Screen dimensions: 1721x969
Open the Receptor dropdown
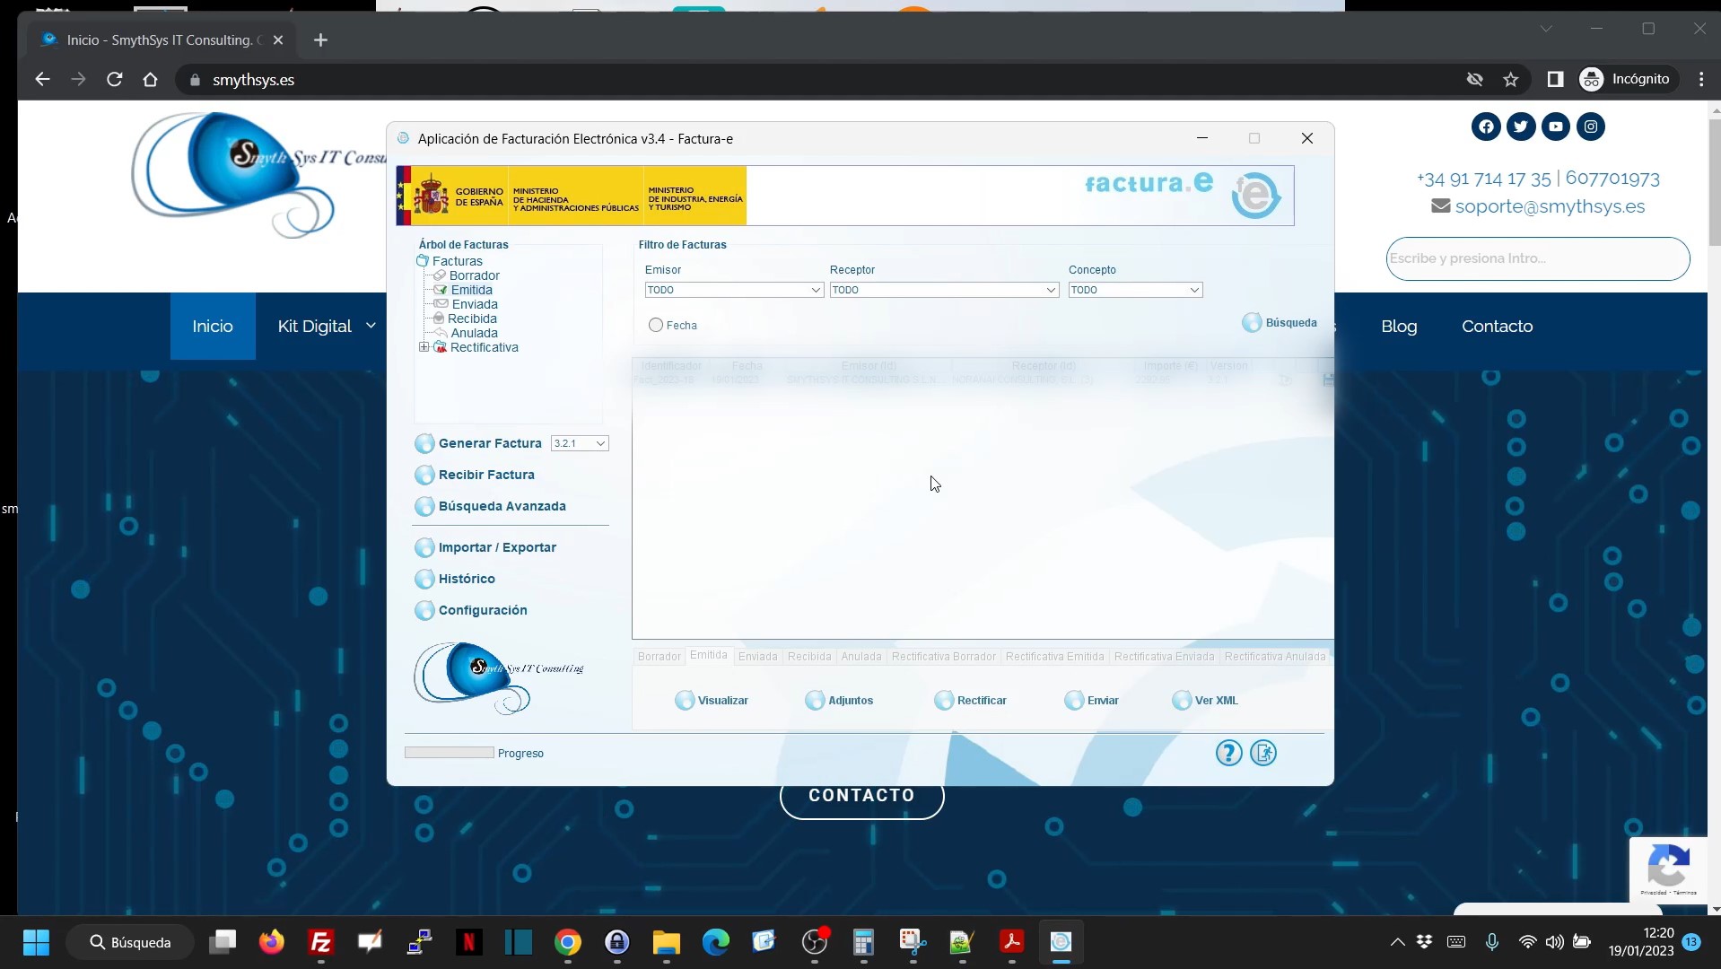[1050, 291]
